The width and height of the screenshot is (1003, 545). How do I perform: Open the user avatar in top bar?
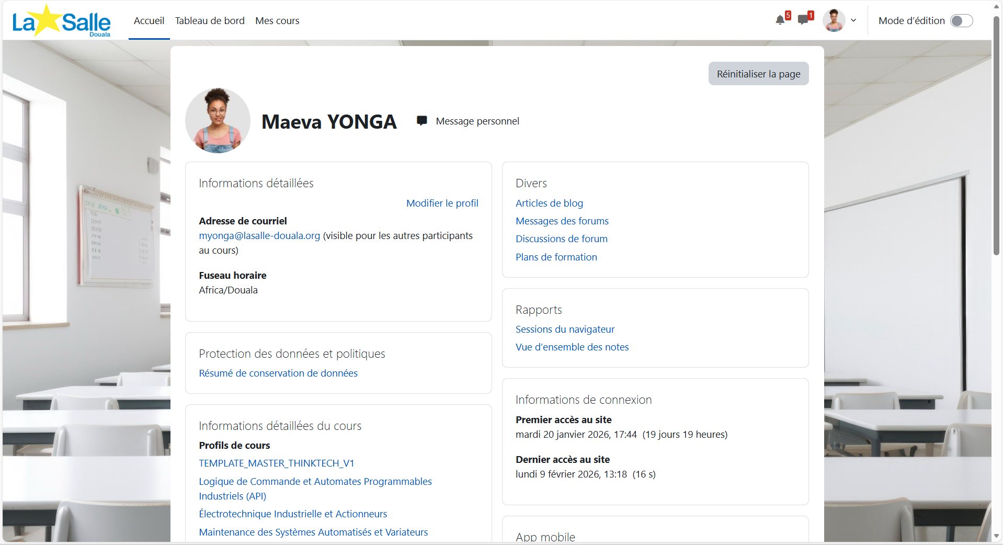(x=834, y=20)
